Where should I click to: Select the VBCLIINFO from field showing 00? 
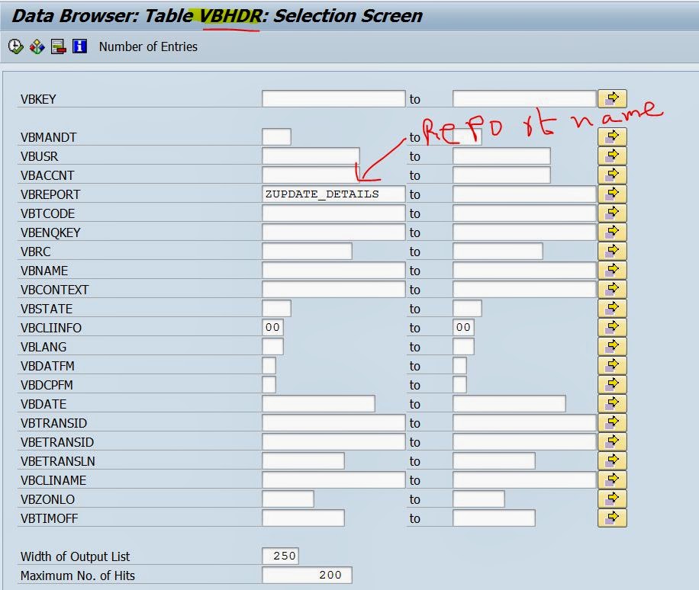[272, 327]
